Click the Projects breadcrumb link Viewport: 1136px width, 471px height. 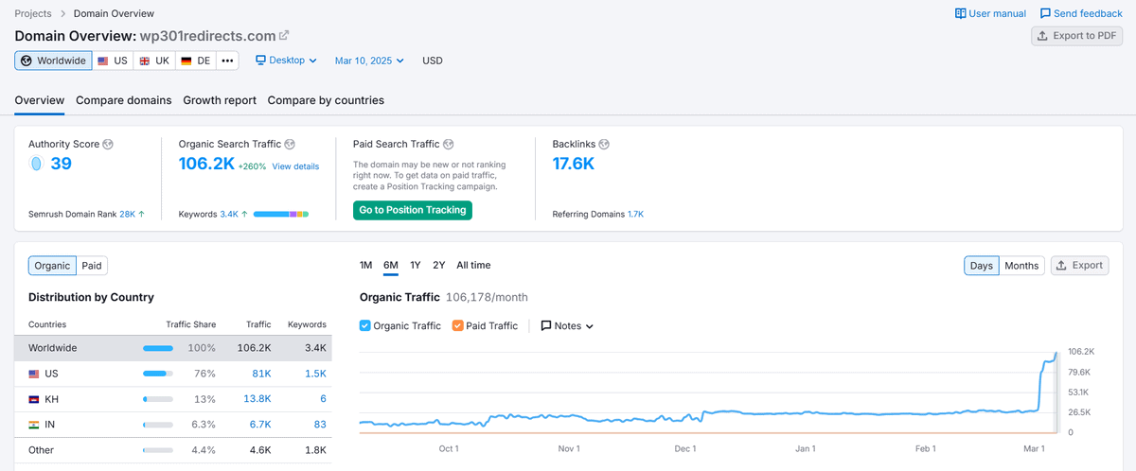[x=33, y=14]
